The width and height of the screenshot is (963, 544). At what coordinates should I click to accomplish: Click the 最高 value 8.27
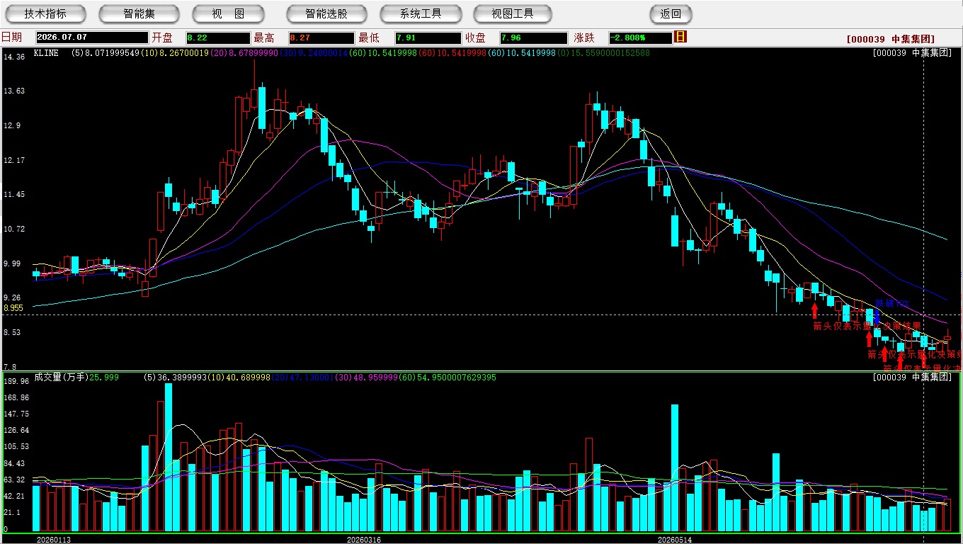coord(321,38)
